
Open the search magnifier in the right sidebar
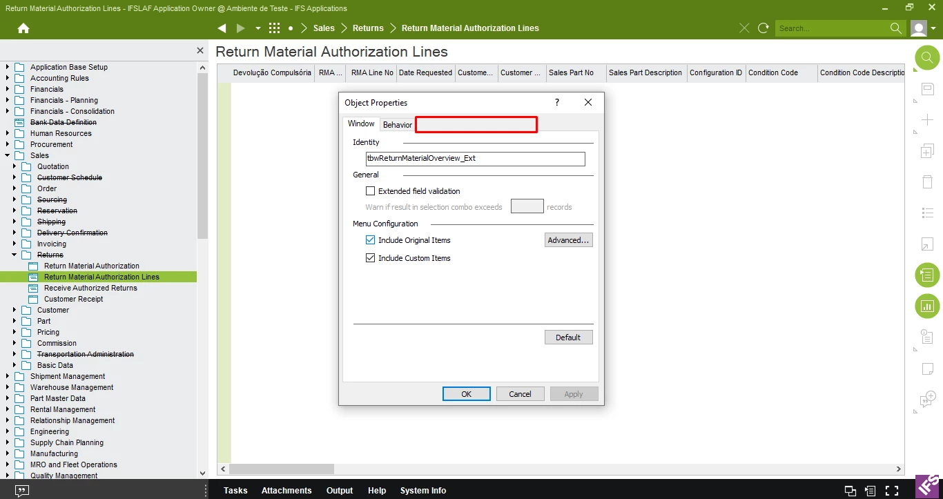(926, 58)
